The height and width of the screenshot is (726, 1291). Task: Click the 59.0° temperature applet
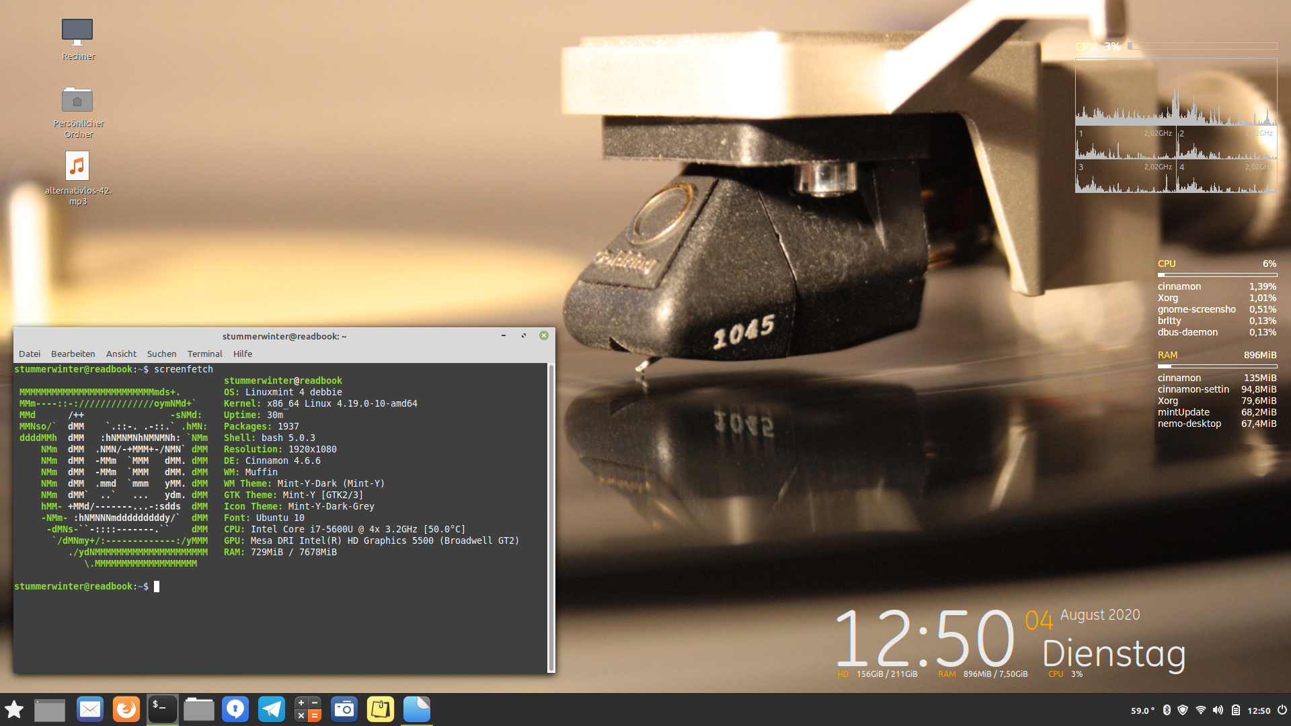point(1142,711)
